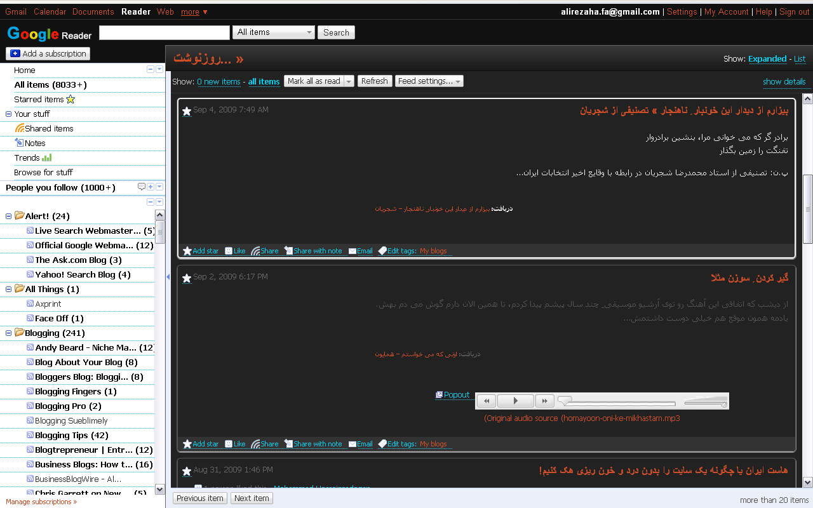Viewport: 813px width, 508px height.
Task: Star the post dated Sep 2, 2009
Action: [187, 278]
